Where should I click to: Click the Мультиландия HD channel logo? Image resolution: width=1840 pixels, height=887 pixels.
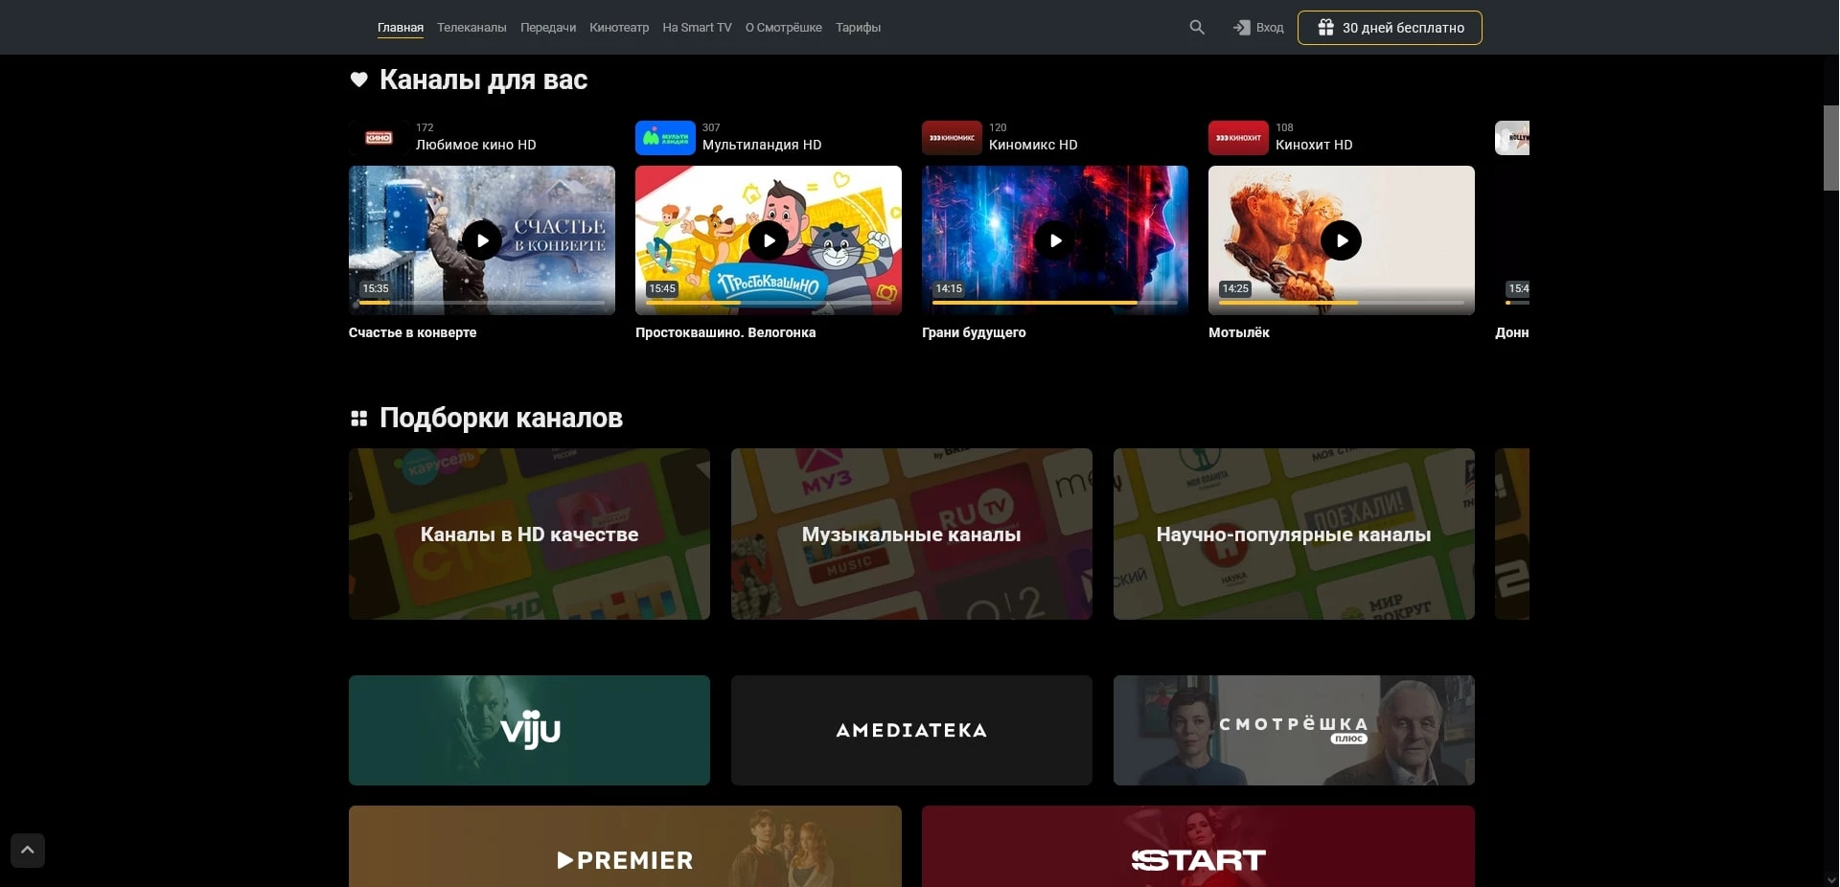pyautogui.click(x=665, y=138)
